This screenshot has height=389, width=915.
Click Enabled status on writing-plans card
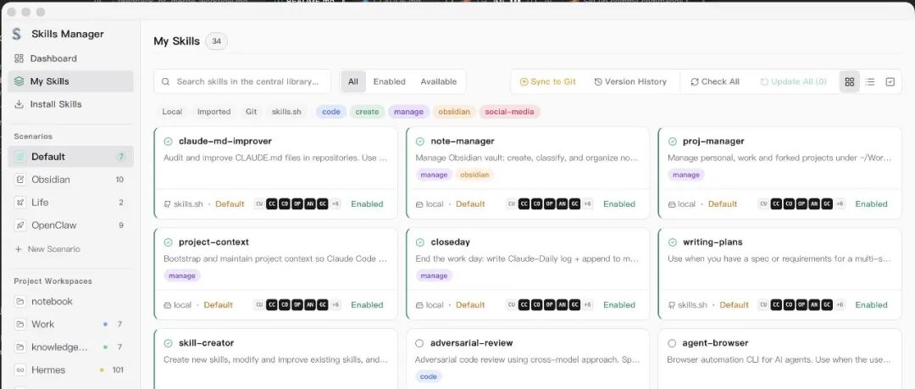coord(871,305)
